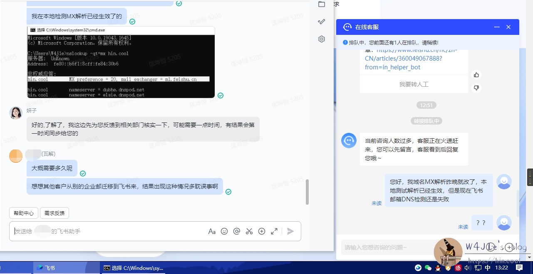Open text formatting (Aa) in message box
533x274 pixels.
click(212, 231)
